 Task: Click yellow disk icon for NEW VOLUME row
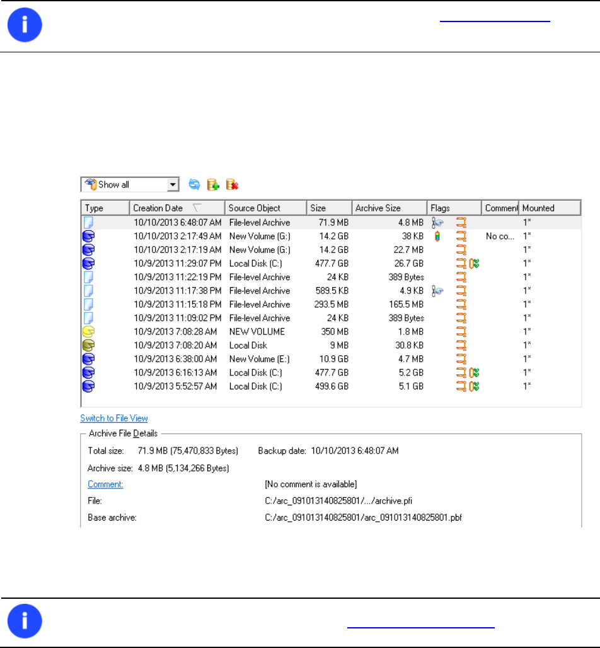click(x=88, y=331)
